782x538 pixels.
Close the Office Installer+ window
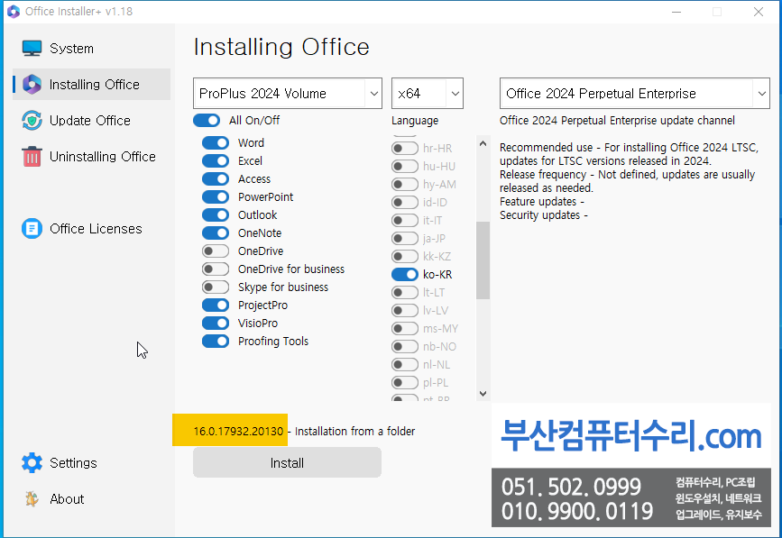click(x=758, y=12)
